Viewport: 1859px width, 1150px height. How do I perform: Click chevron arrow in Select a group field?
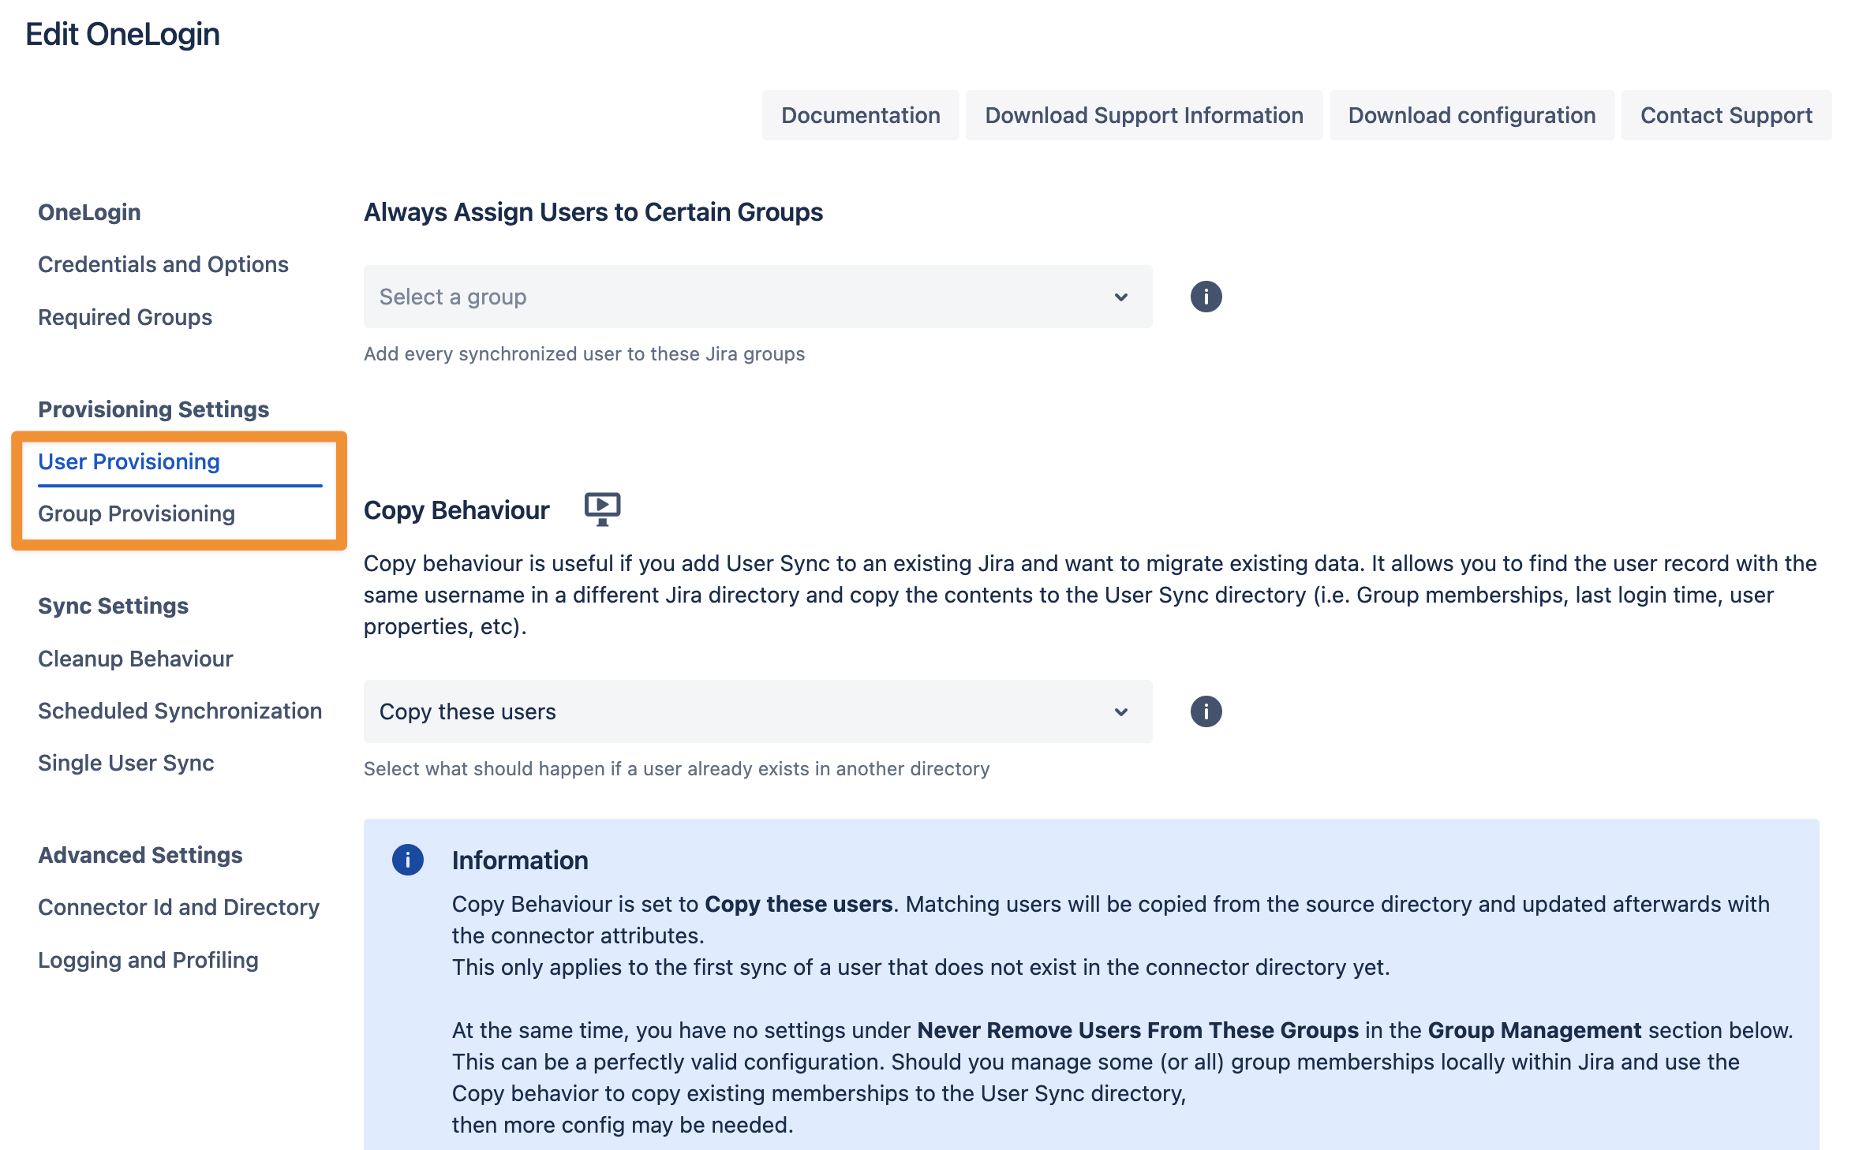coord(1120,297)
